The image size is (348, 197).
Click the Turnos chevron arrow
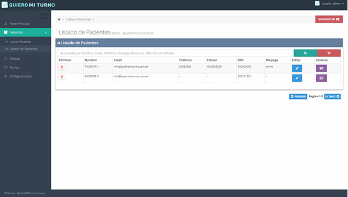pos(46,67)
